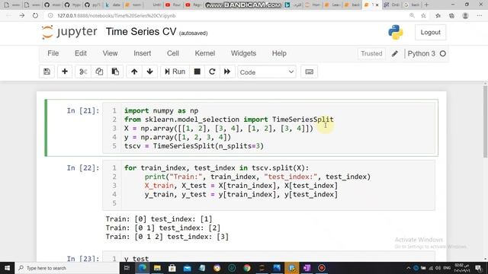Restart the kernel icon
488x274 pixels.
212,72
